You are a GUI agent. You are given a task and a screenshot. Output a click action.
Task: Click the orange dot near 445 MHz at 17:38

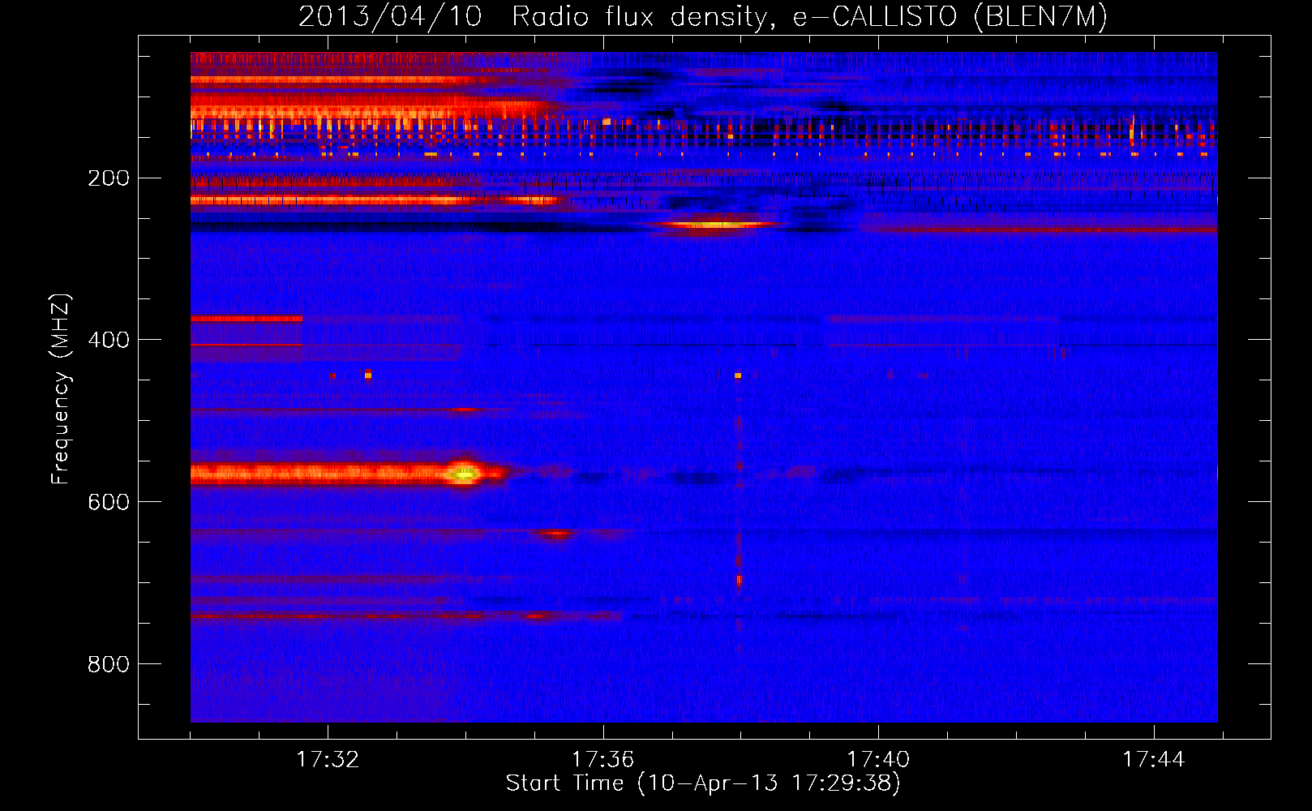738,375
